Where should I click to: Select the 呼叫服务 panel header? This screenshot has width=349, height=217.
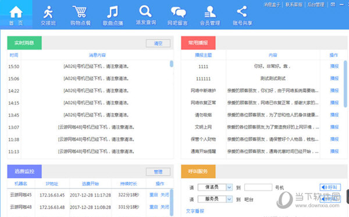click(x=198, y=172)
